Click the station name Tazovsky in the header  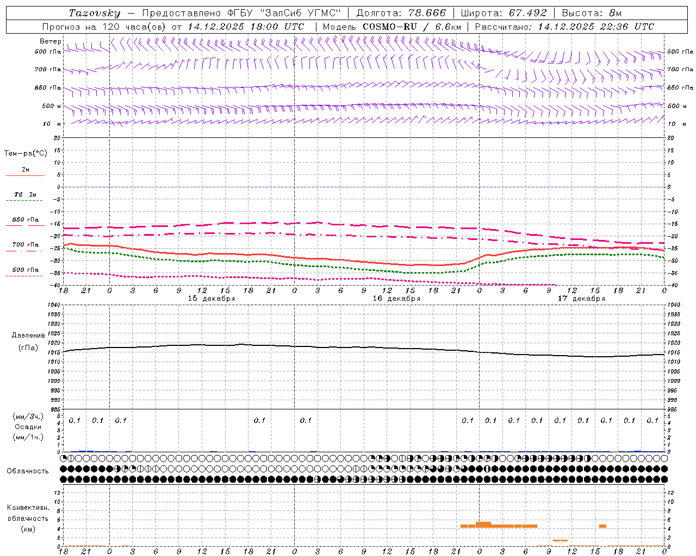(x=95, y=13)
